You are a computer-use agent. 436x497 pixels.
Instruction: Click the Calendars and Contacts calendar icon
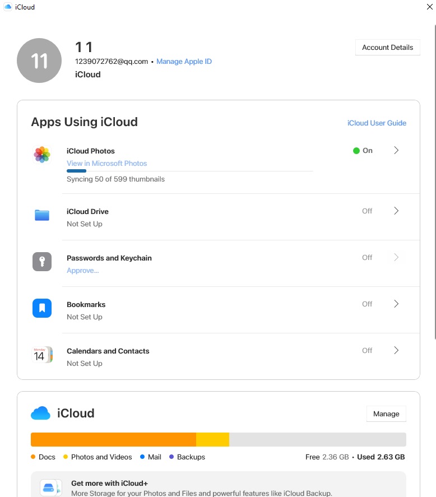click(42, 355)
